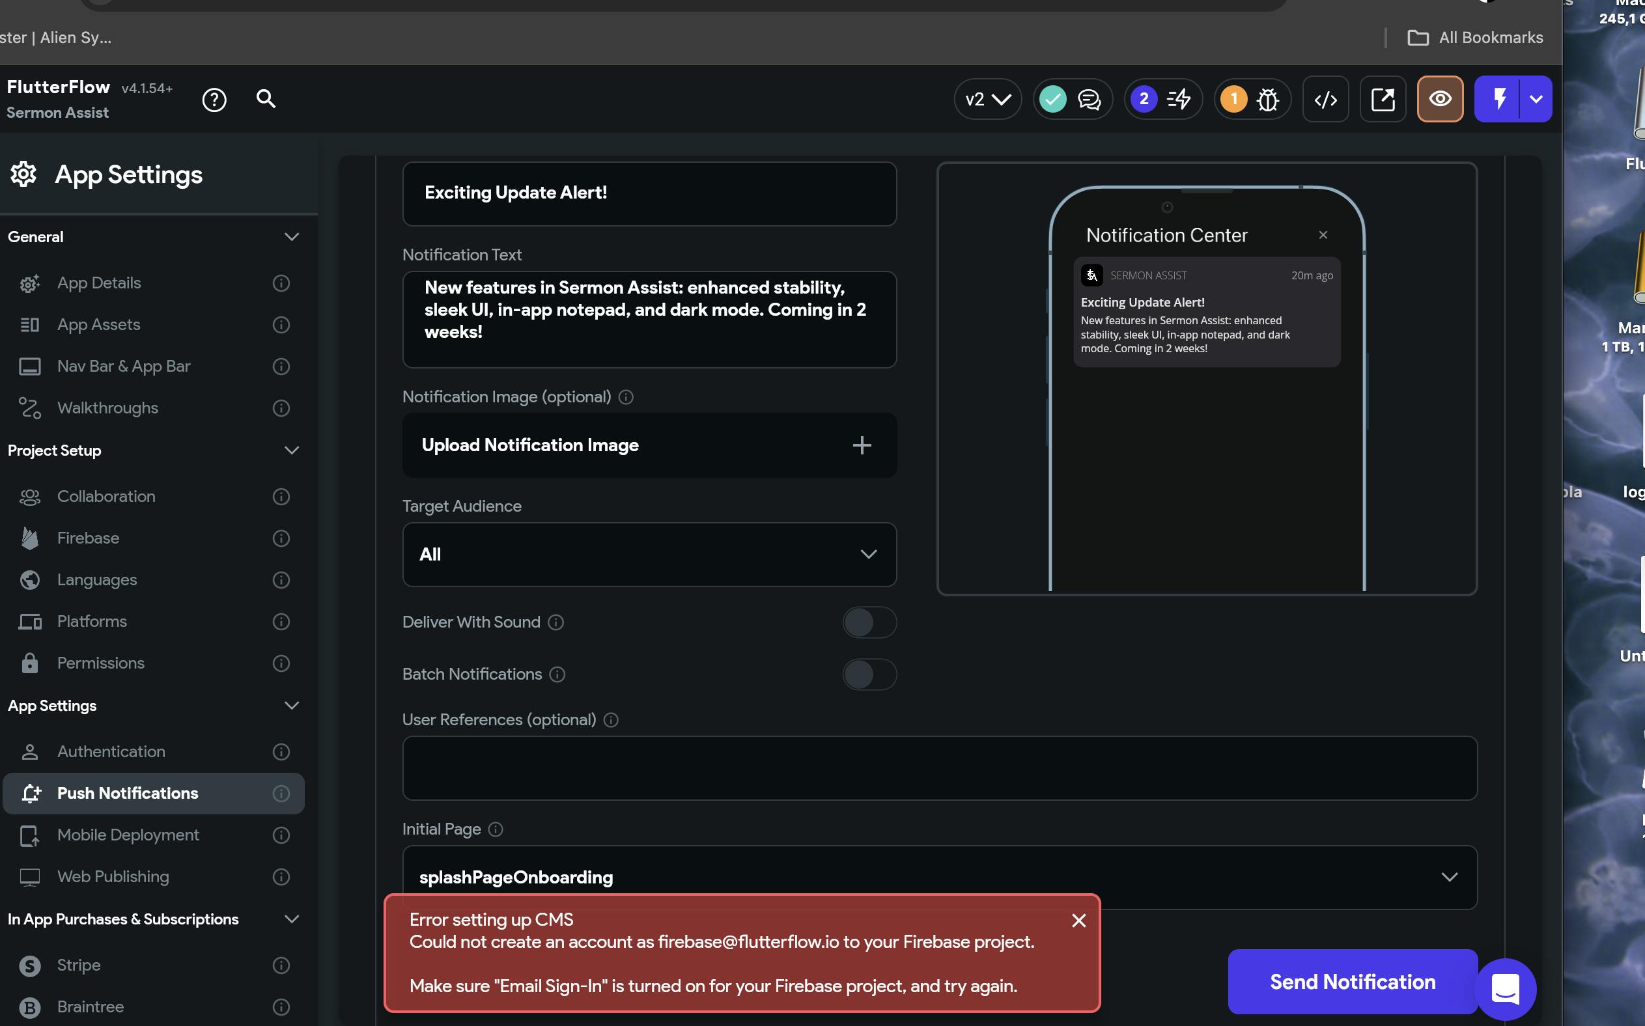Turn on the Batch Notifications toggle
The width and height of the screenshot is (1645, 1026).
(x=869, y=674)
